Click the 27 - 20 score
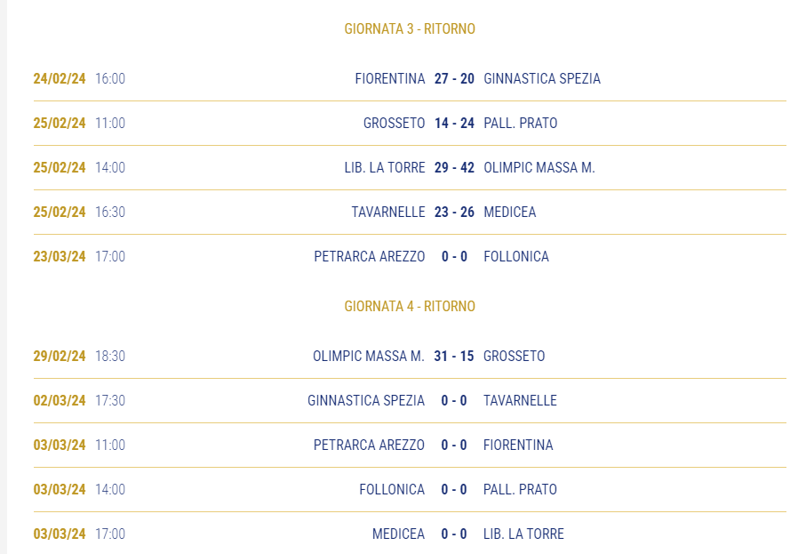This screenshot has width=790, height=554. [454, 78]
